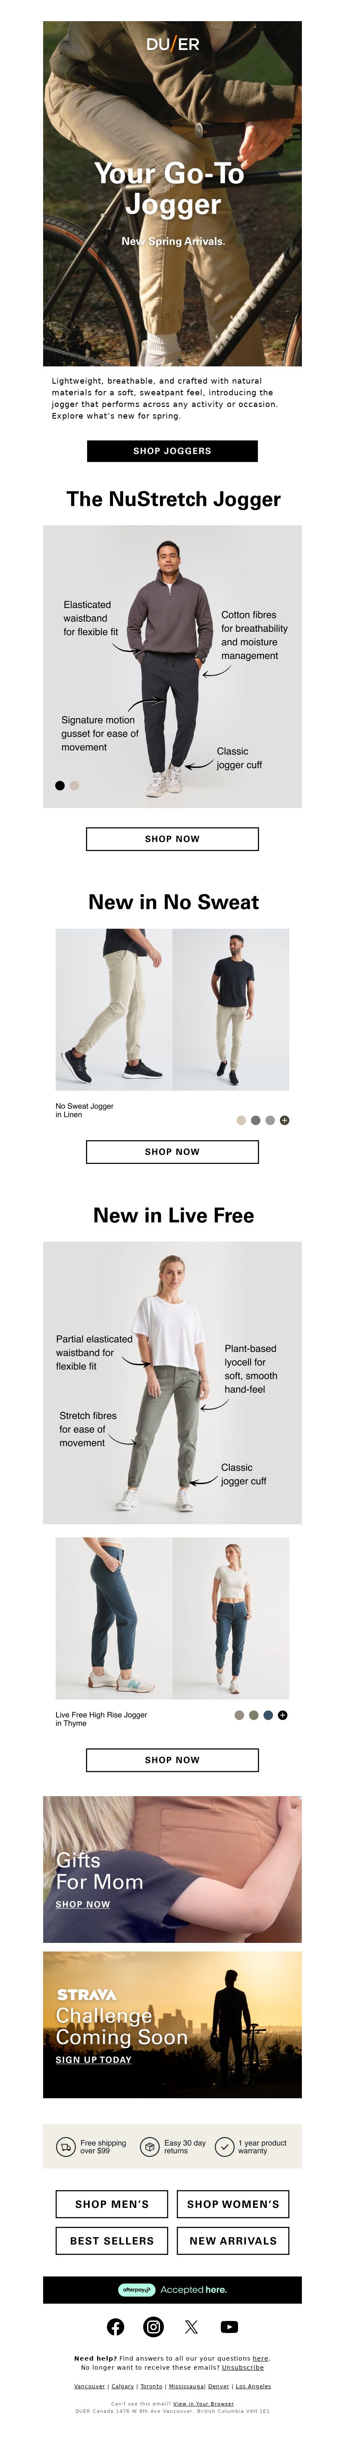Open the Instagram icon in footer
The width and height of the screenshot is (345, 2456).
click(x=154, y=2327)
